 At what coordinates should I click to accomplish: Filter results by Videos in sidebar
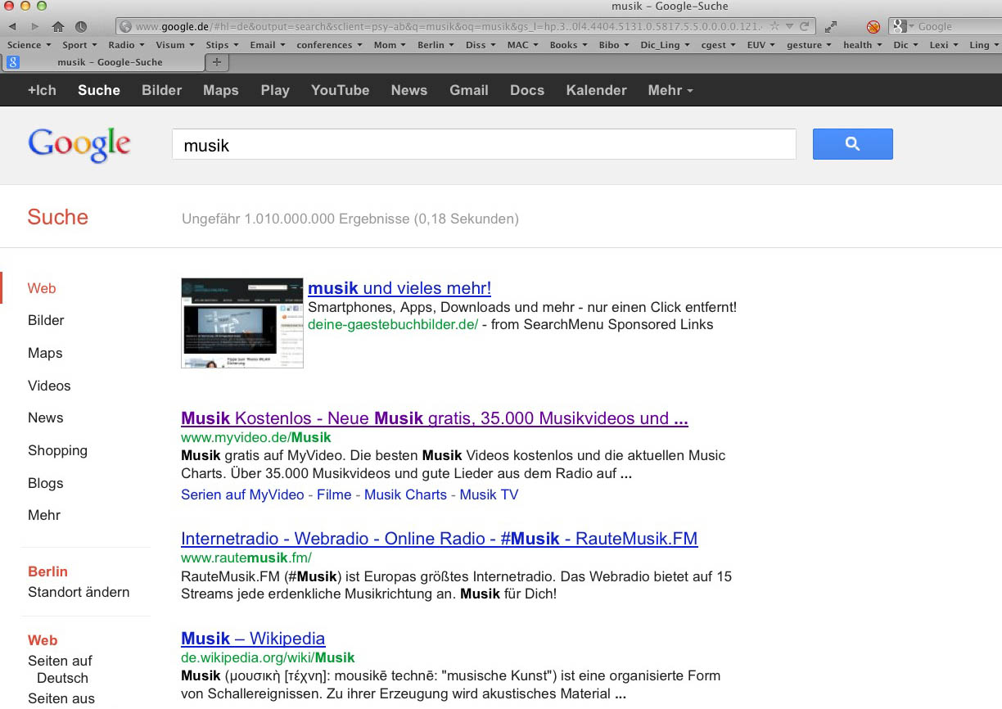(49, 386)
